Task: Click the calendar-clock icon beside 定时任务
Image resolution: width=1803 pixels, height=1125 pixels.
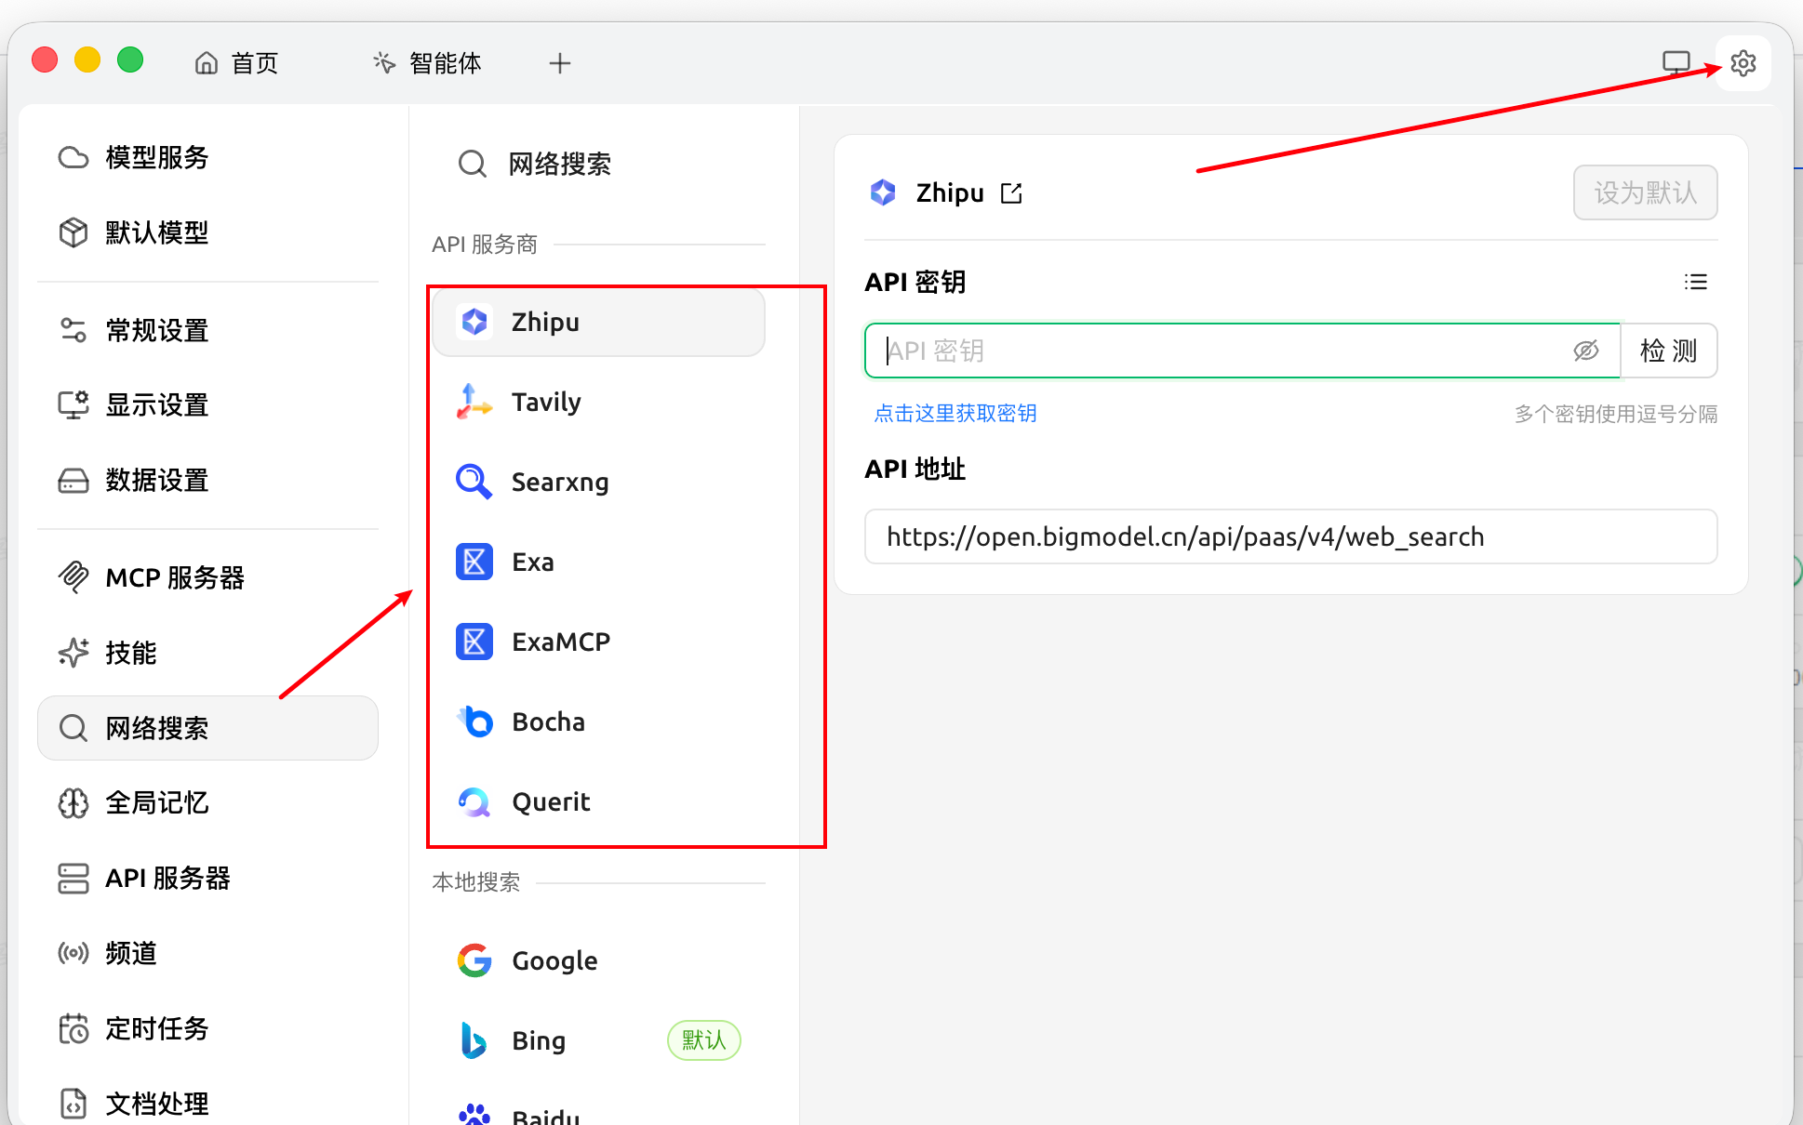Action: (73, 1028)
